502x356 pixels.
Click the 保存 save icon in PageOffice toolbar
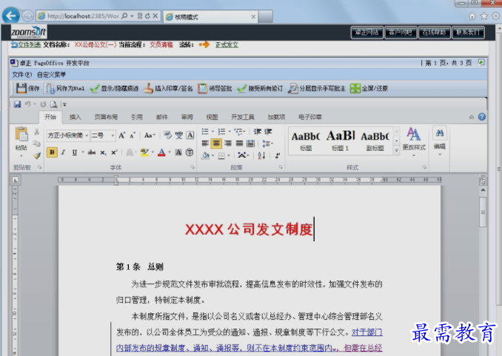[21, 88]
